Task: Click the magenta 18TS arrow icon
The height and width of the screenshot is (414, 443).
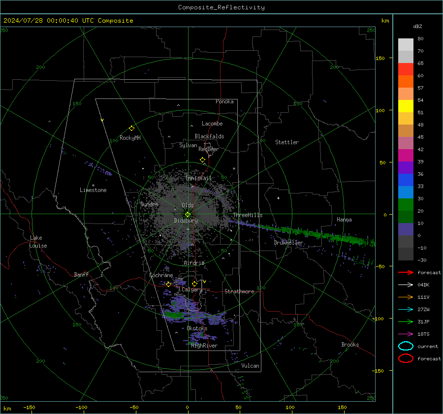Action: coord(406,334)
